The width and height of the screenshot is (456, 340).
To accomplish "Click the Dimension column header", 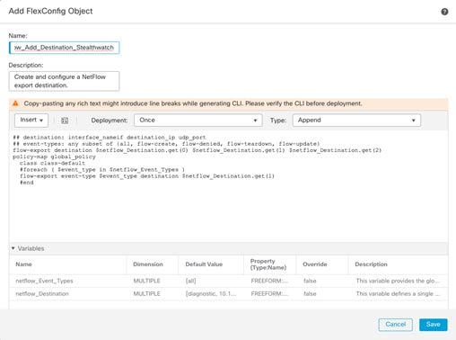I will 148,264.
